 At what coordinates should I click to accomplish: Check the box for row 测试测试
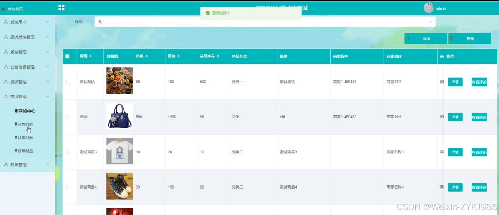(68, 82)
